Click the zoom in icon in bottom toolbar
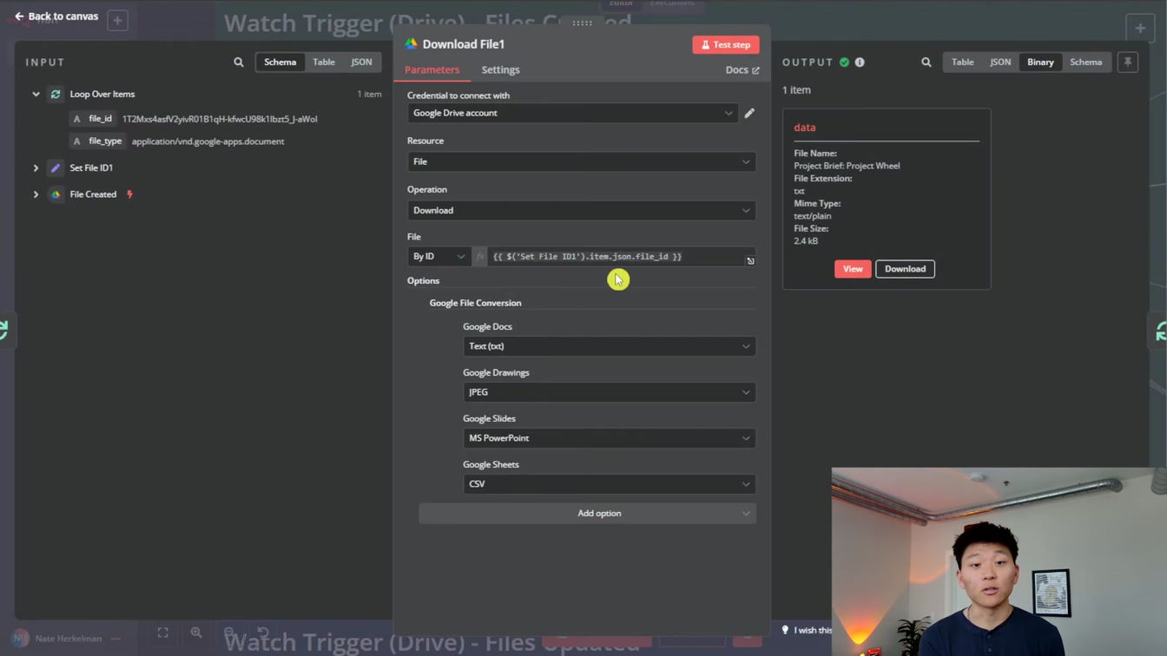 click(x=196, y=633)
